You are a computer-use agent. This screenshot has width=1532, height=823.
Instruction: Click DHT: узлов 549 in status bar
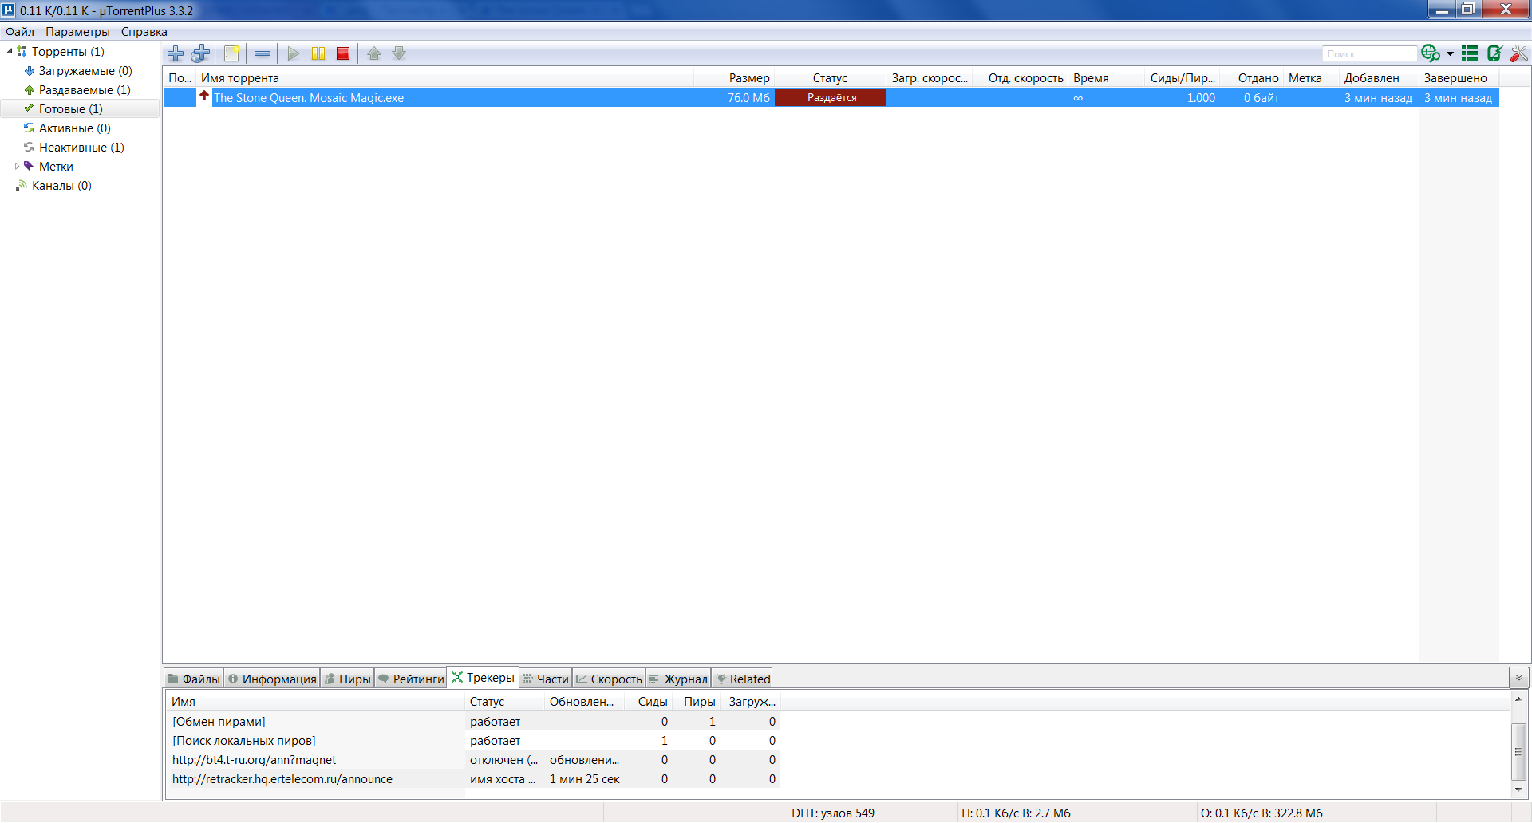pyautogui.click(x=833, y=813)
